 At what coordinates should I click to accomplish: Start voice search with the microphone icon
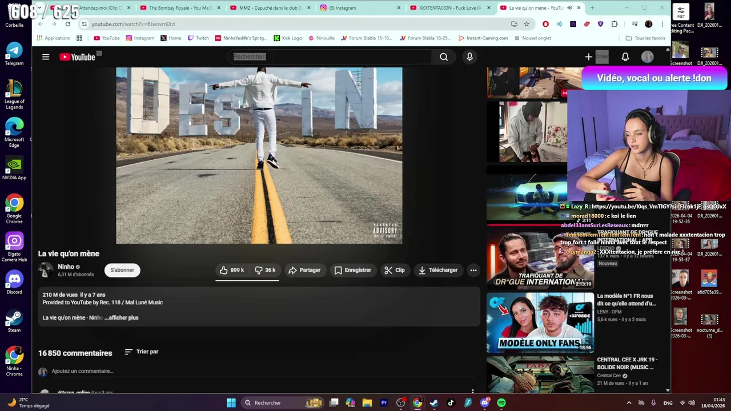coord(469,57)
